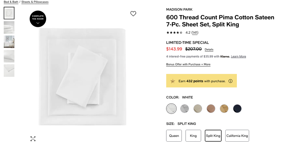Click Klarna Learn More link
This screenshot has width=283, height=147.
click(238, 57)
